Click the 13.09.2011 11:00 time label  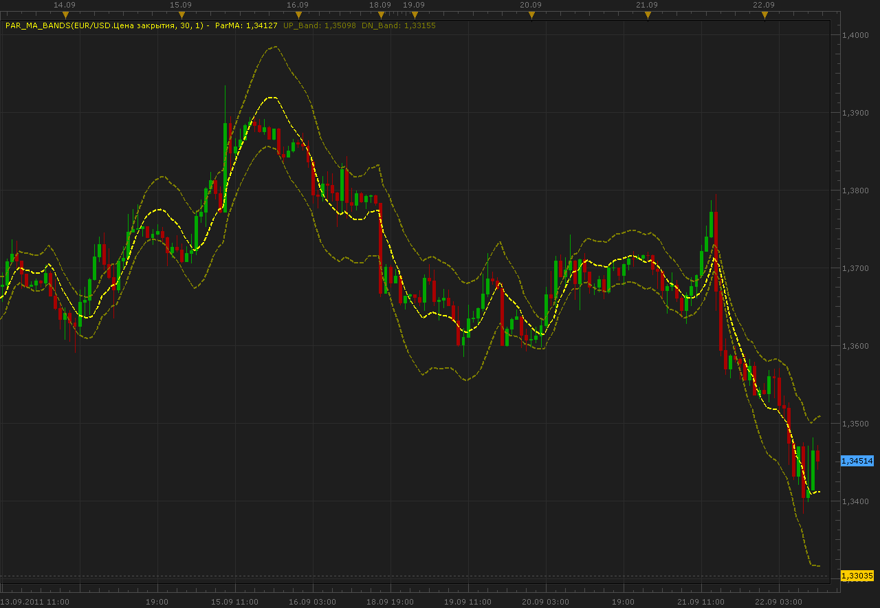click(34, 602)
